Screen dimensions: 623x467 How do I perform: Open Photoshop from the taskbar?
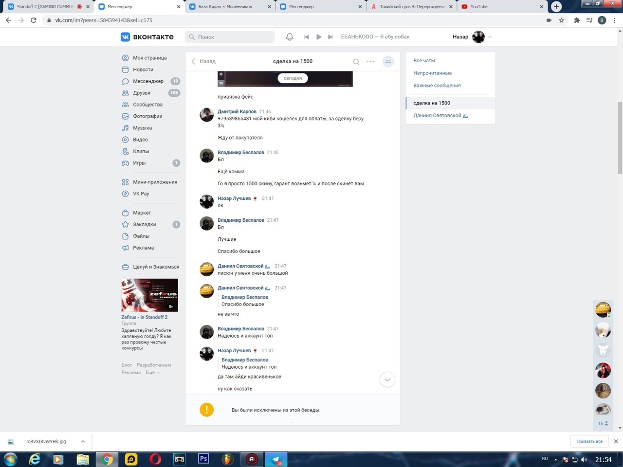coord(203,459)
